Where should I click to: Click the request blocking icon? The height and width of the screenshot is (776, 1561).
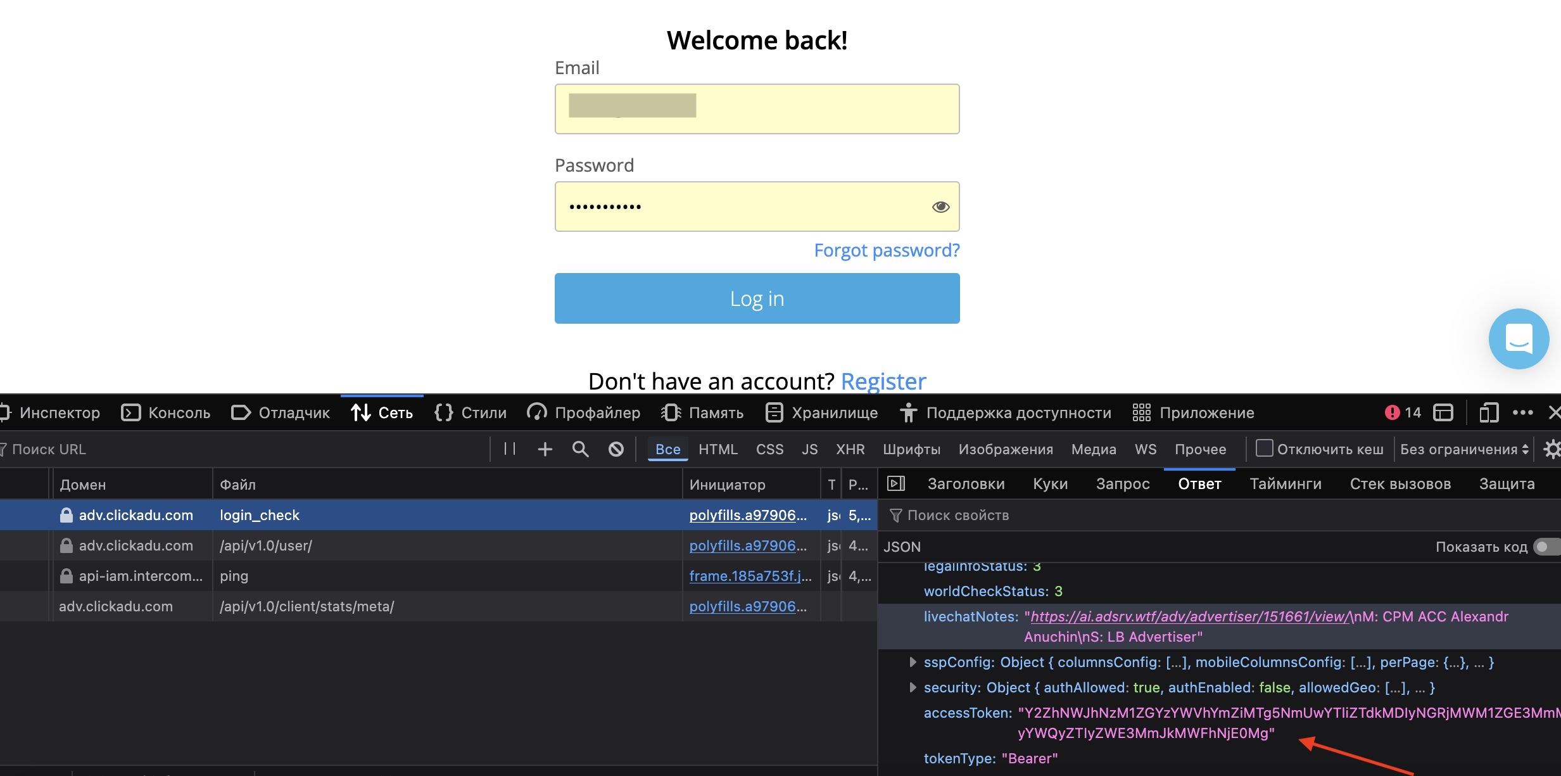[x=616, y=449]
